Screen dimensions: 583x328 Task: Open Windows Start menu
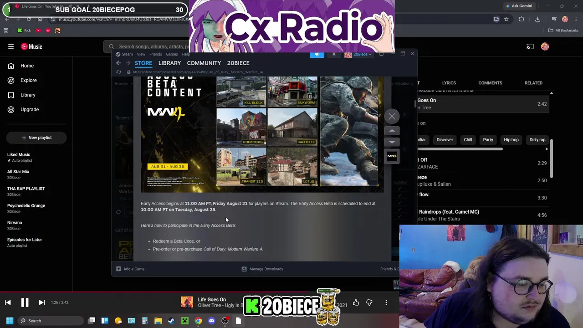[10, 321]
